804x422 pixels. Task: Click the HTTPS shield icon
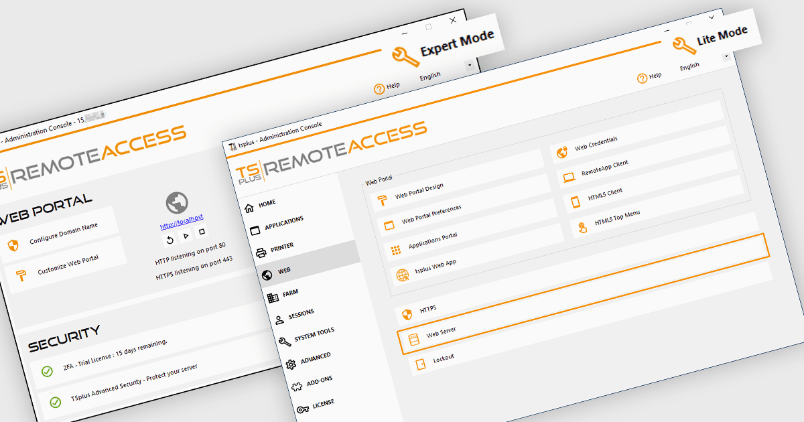[407, 315]
